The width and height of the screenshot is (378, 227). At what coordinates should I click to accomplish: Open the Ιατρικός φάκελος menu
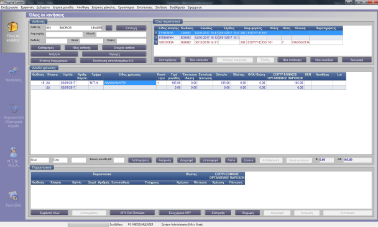(x=103, y=7)
